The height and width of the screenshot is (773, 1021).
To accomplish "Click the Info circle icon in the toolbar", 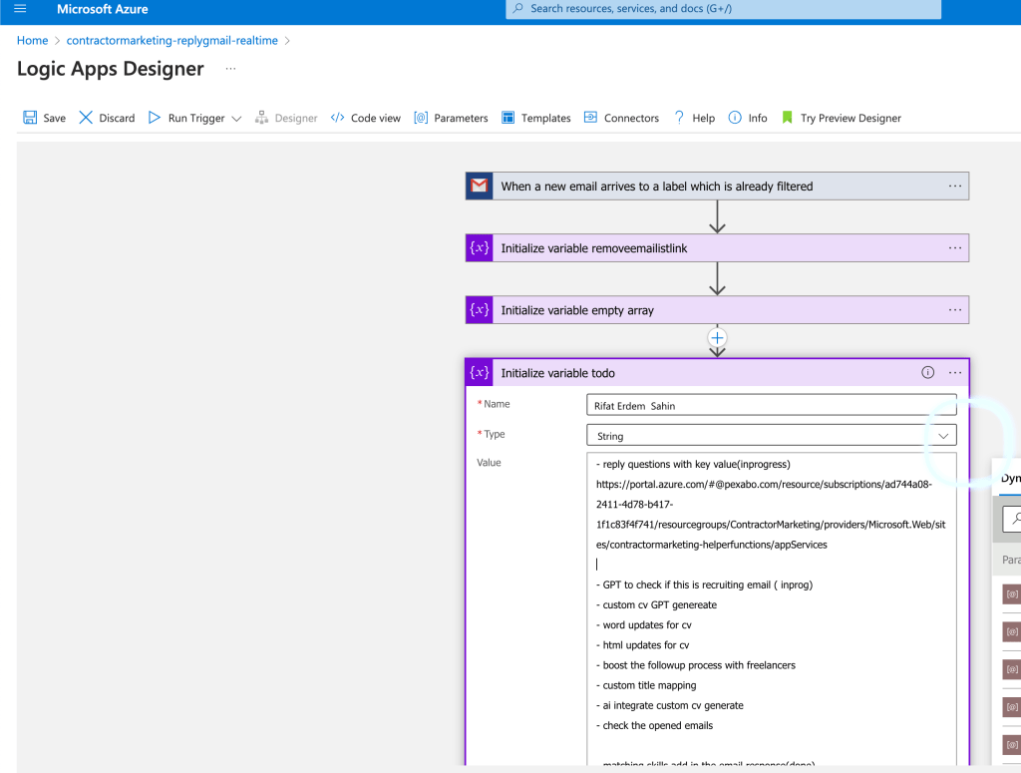I will 735,118.
